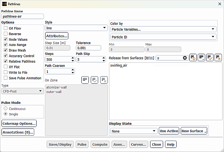Turn on Save Pulse Animation

tap(6, 78)
